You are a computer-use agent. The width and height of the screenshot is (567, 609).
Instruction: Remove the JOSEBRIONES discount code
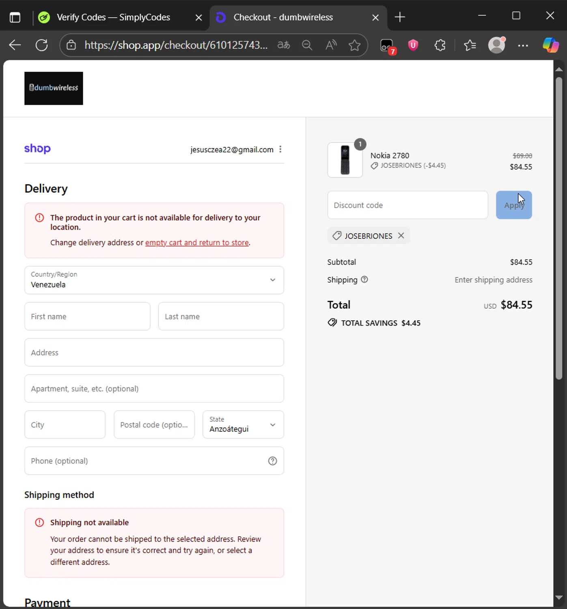401,235
